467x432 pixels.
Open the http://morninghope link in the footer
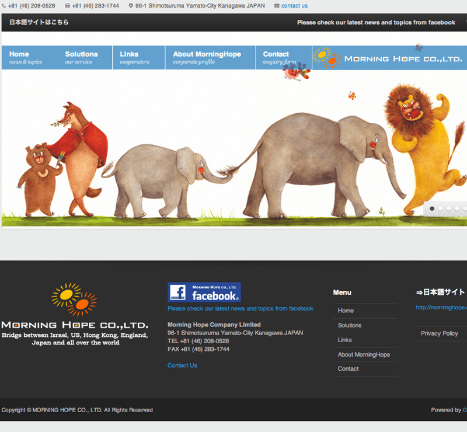(x=441, y=307)
